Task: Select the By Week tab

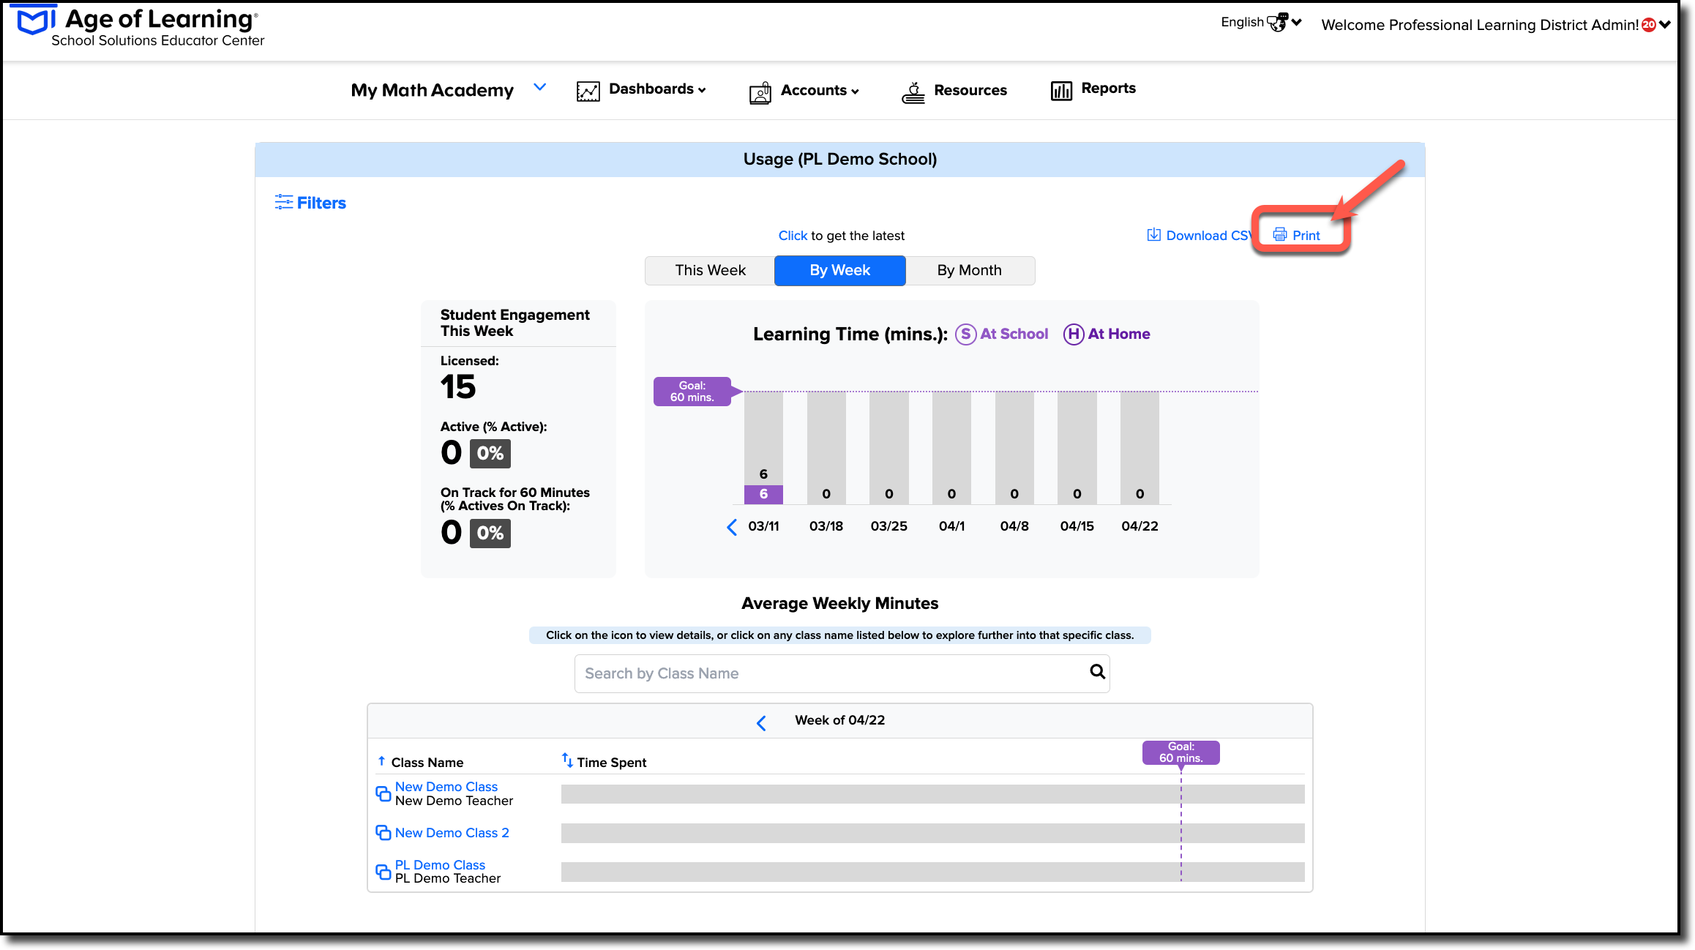Action: (x=839, y=270)
